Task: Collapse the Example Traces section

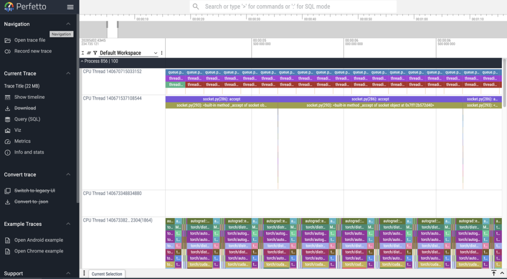Action: [68, 224]
